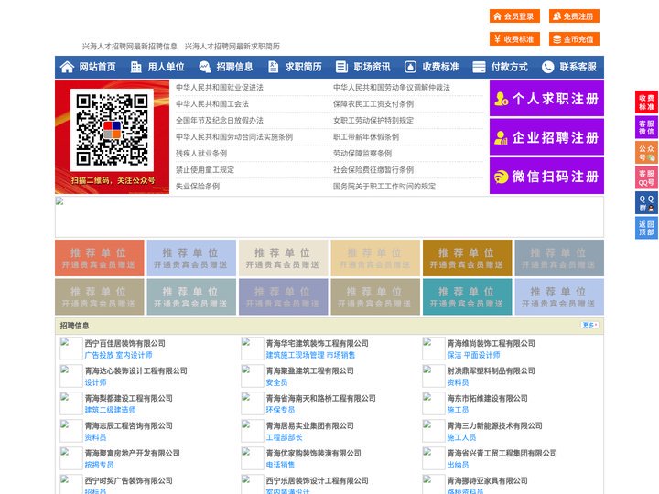Click the 微信扫码注册 purple button
This screenshot has height=494, width=659.
coord(546,176)
